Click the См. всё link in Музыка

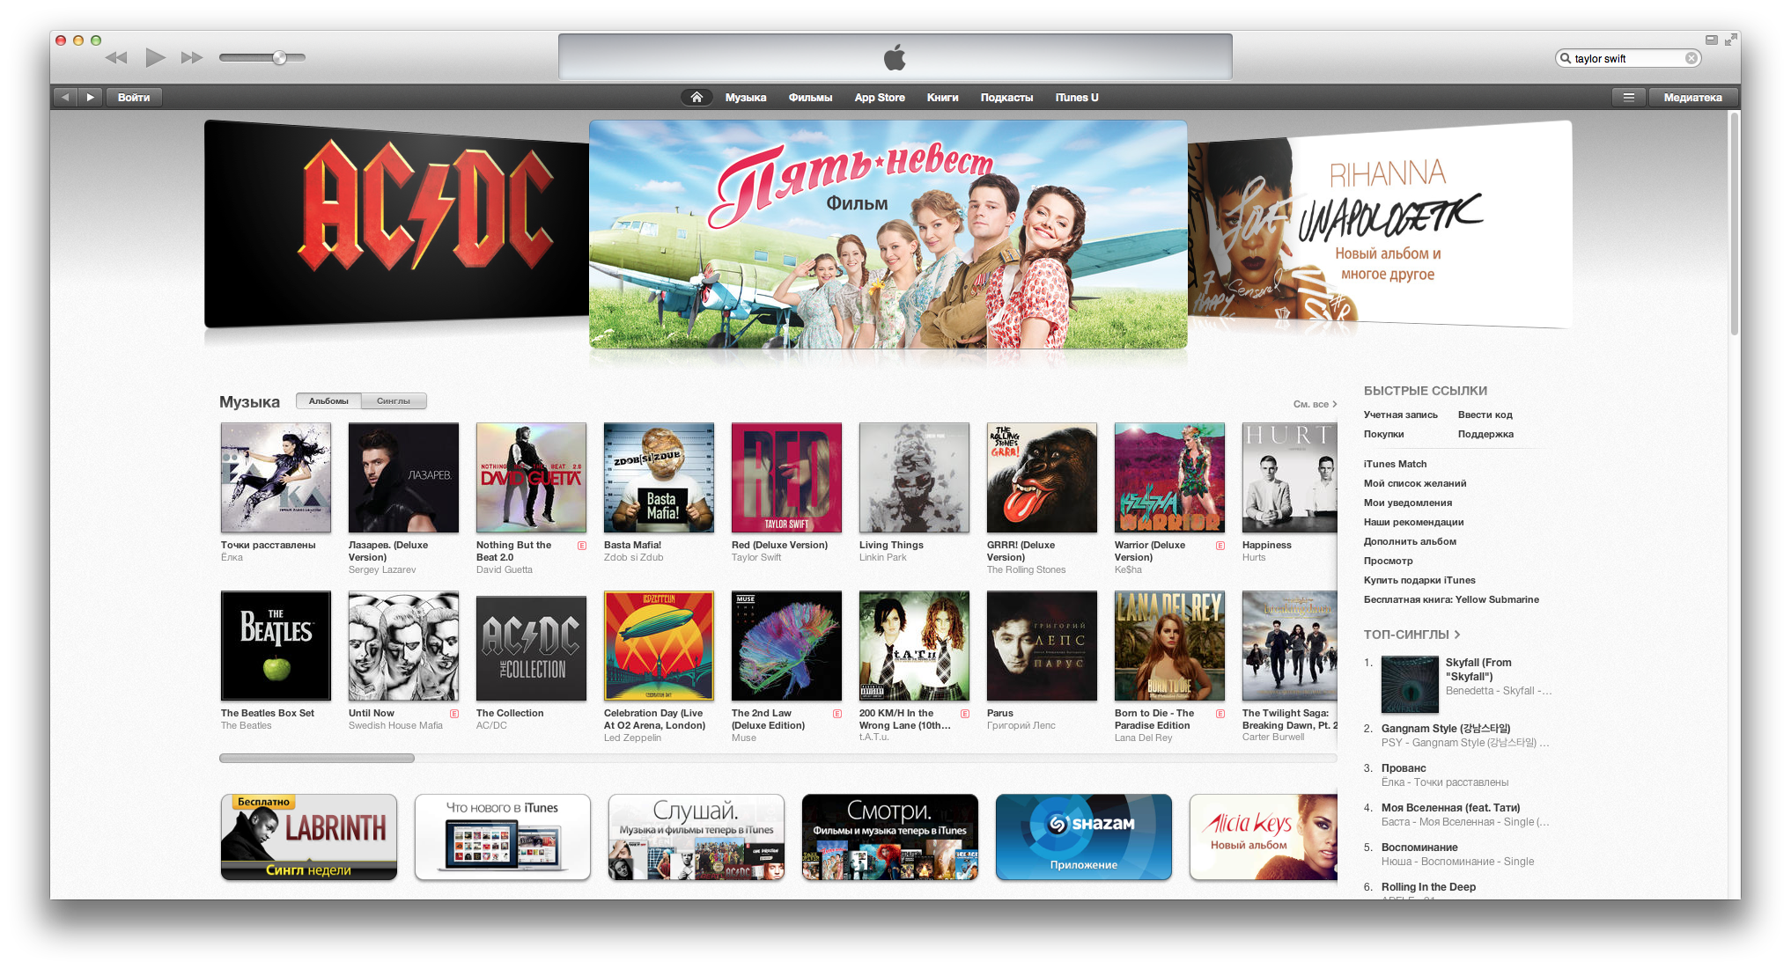pyautogui.click(x=1301, y=401)
